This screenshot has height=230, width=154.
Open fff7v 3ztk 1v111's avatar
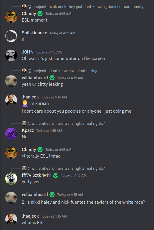click(x=11, y=178)
